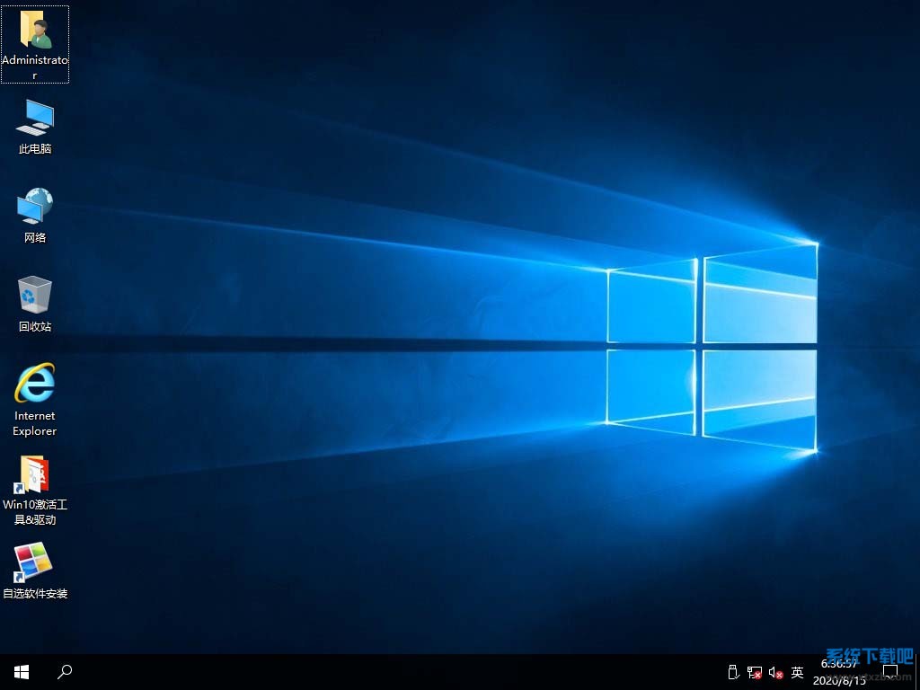This screenshot has width=920, height=690.
Task: Open the Windows Start menu
Action: point(22,671)
